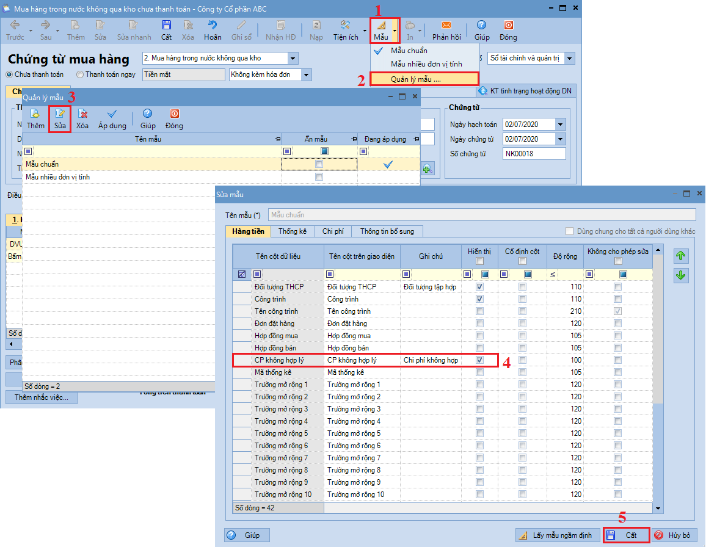Open the Sổ tài chính và quản trị dropdown
Image resolution: width=706 pixels, height=547 pixels.
570,59
